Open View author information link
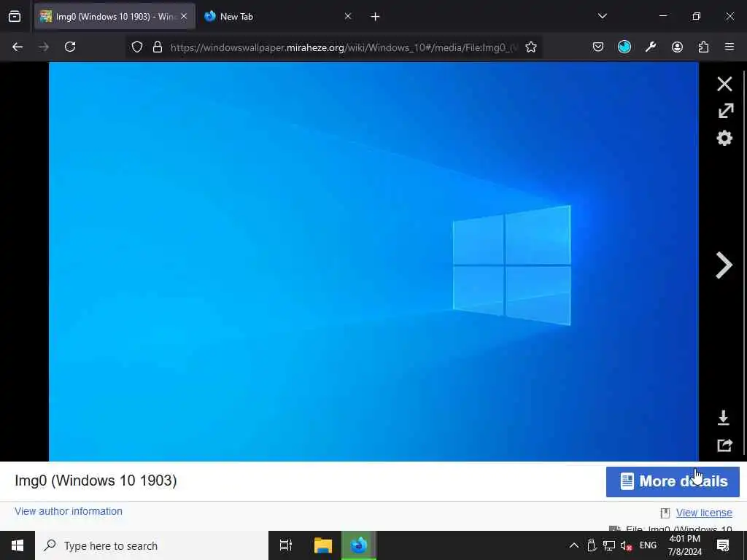This screenshot has height=560, width=747. click(68, 511)
